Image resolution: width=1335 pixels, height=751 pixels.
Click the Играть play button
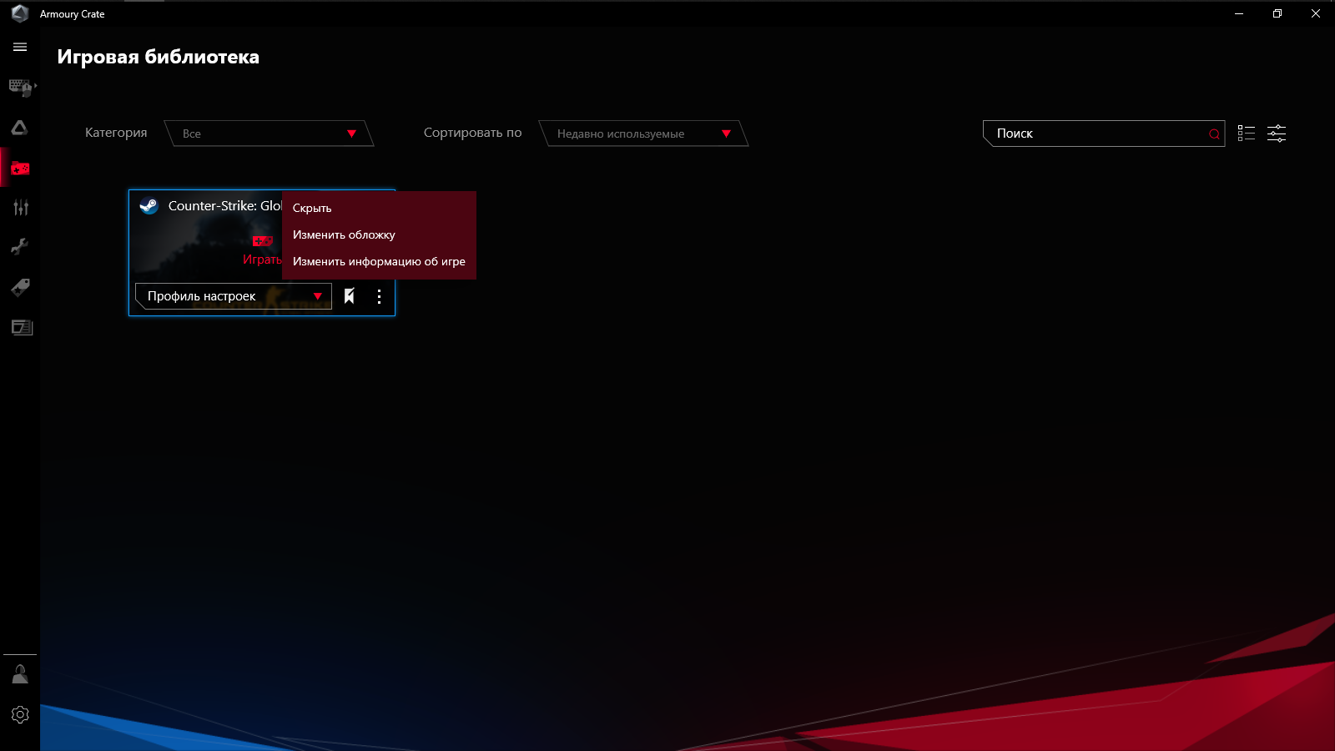262,250
